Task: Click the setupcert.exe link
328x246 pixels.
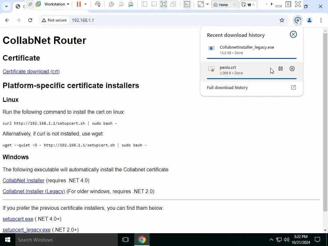Action: point(18,219)
